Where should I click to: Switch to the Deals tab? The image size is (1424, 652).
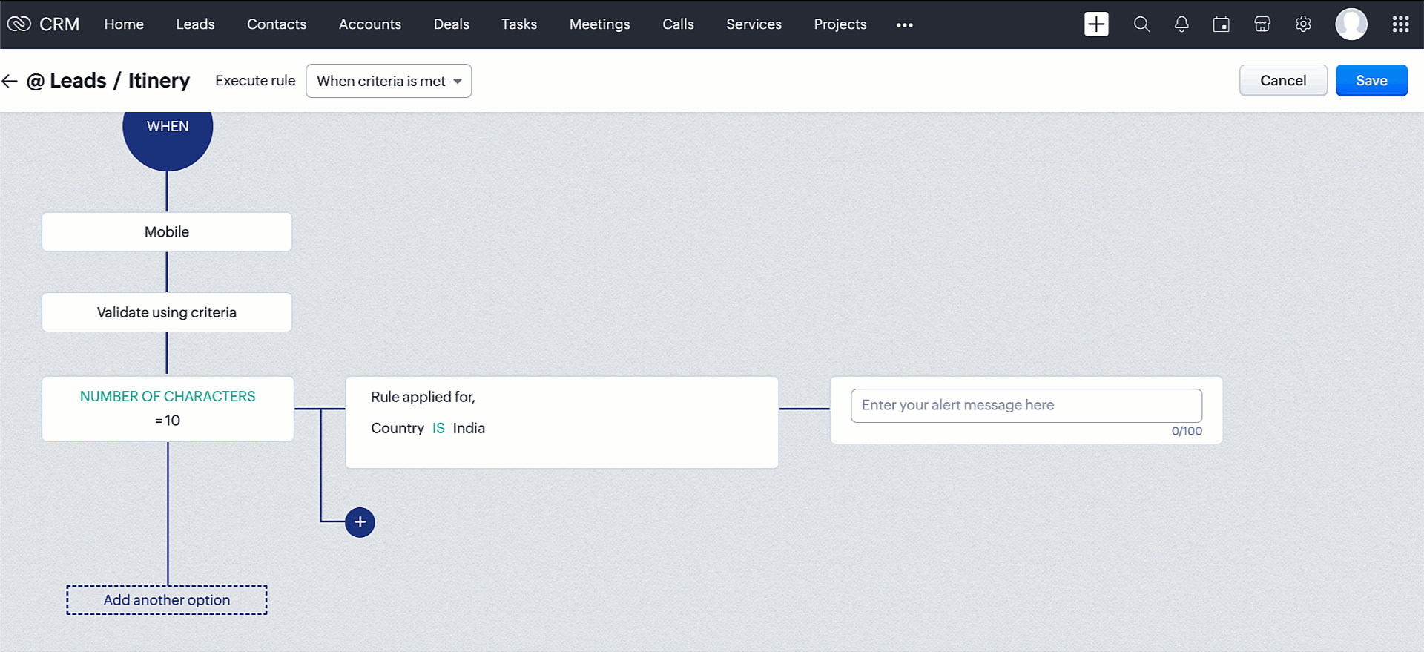click(x=451, y=24)
